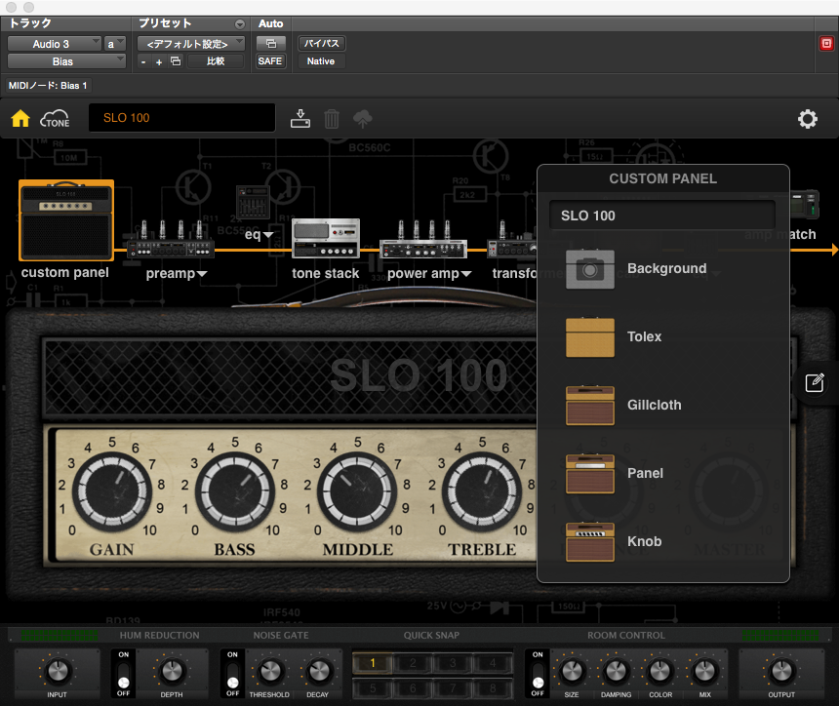Click the hum reduction DEPTH knob
Image resolution: width=839 pixels, height=706 pixels.
(x=172, y=671)
